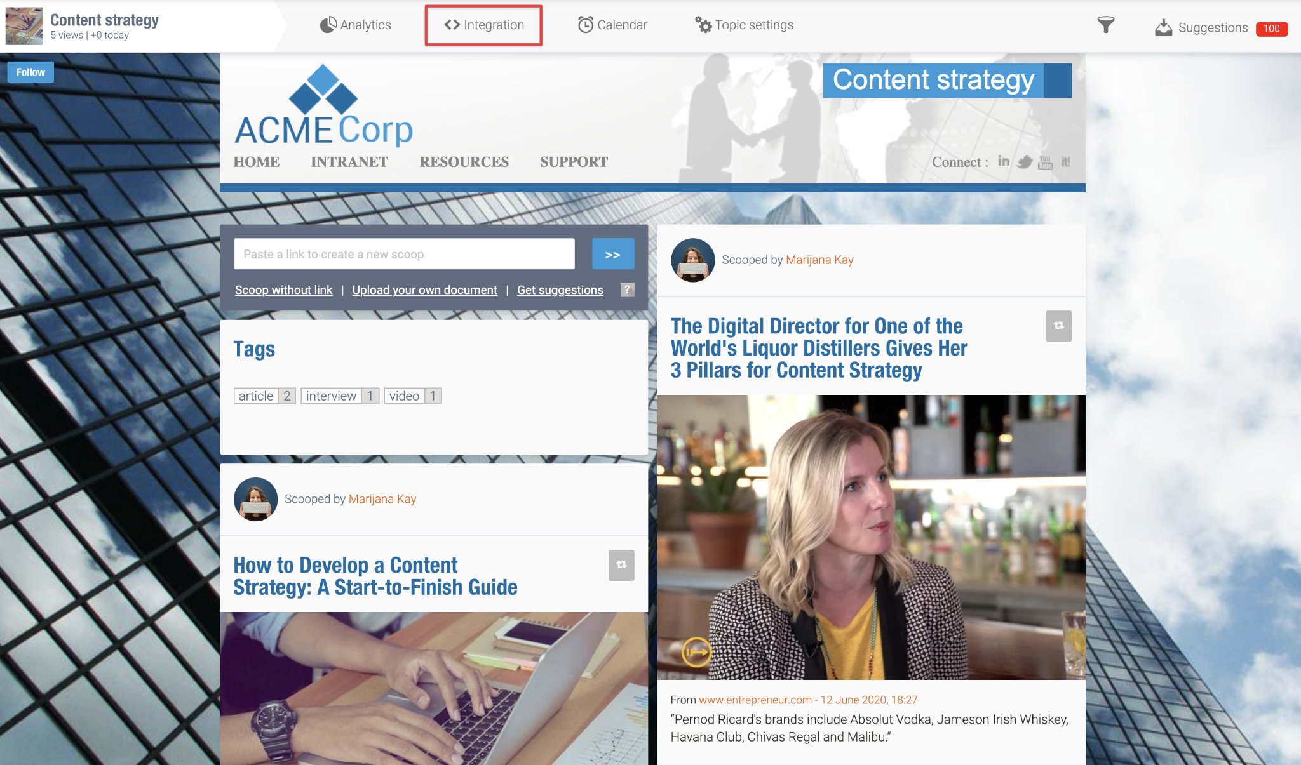The width and height of the screenshot is (1301, 765).
Task: Open the Analytics tab
Action: 356,25
